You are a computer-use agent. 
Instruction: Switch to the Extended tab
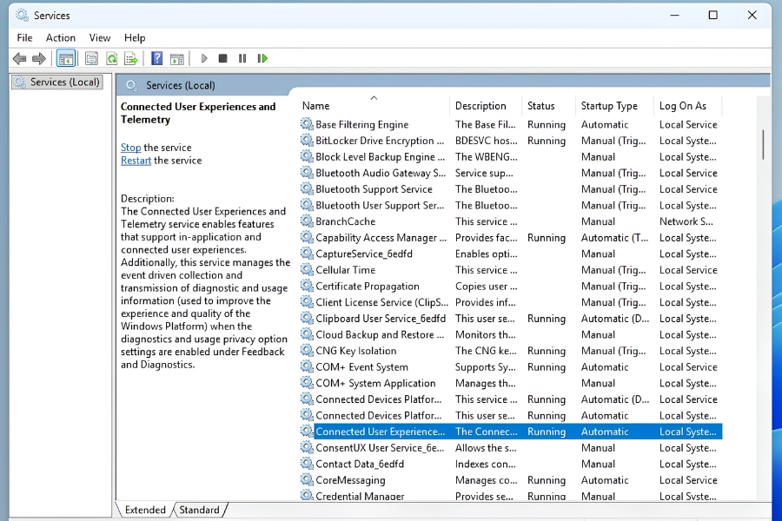point(145,510)
